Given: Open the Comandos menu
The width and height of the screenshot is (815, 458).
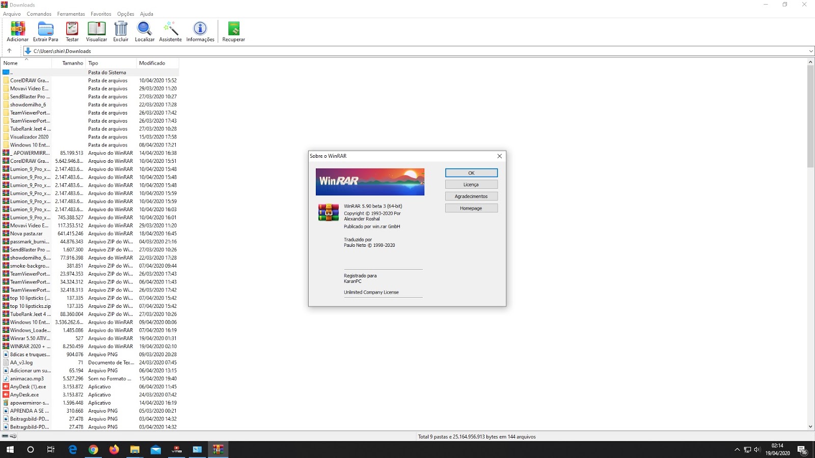Looking at the screenshot, I should (x=39, y=14).
